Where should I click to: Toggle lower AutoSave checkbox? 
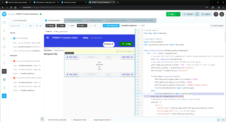86,74
